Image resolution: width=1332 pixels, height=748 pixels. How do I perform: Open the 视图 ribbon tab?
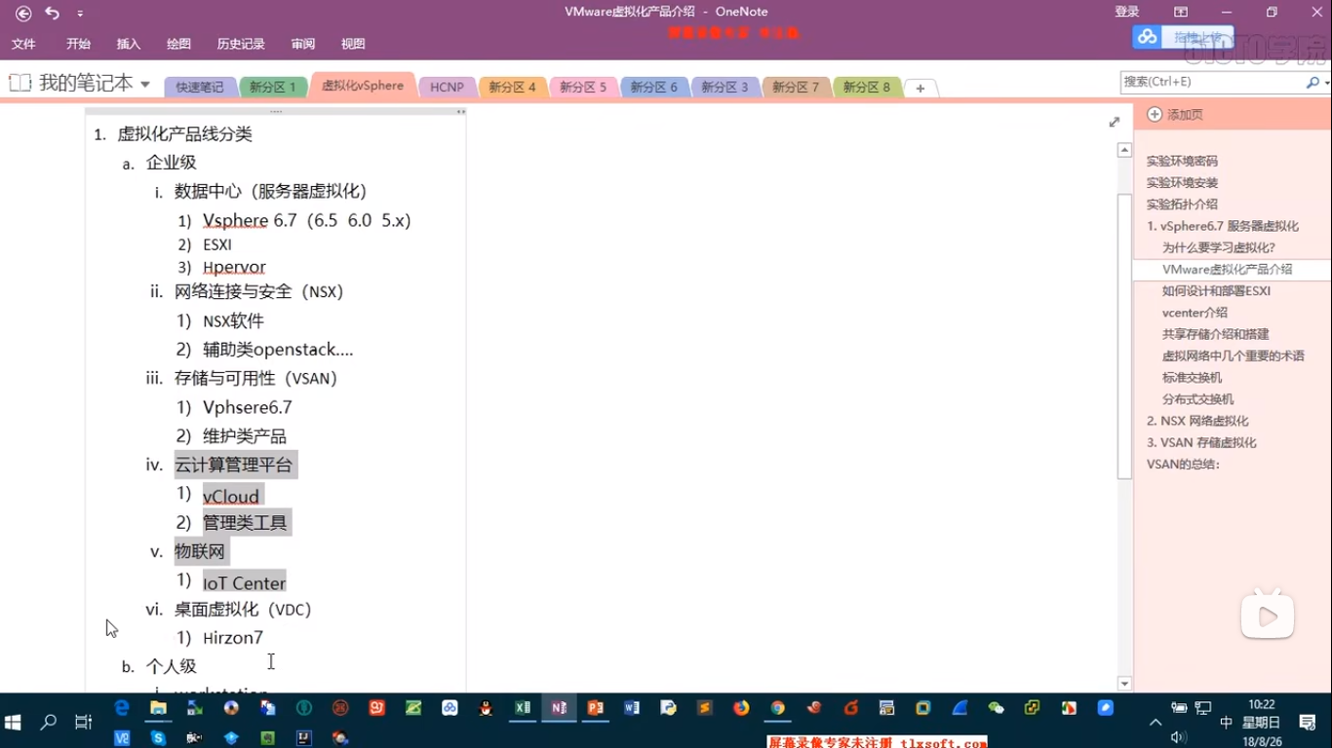[353, 44]
